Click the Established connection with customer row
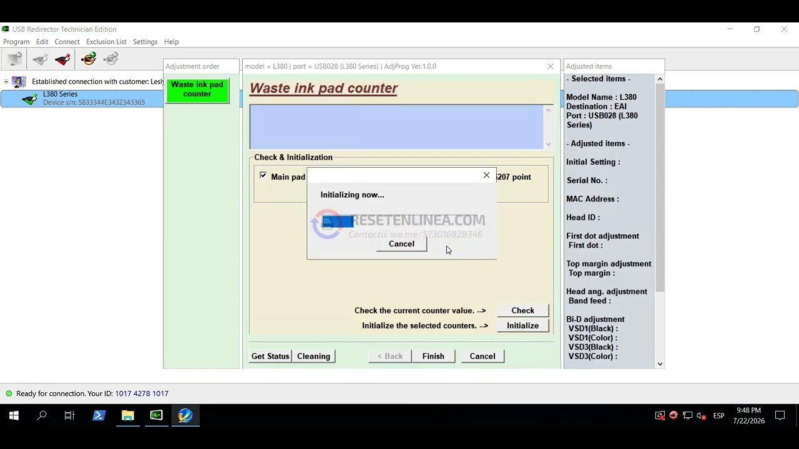 point(98,82)
